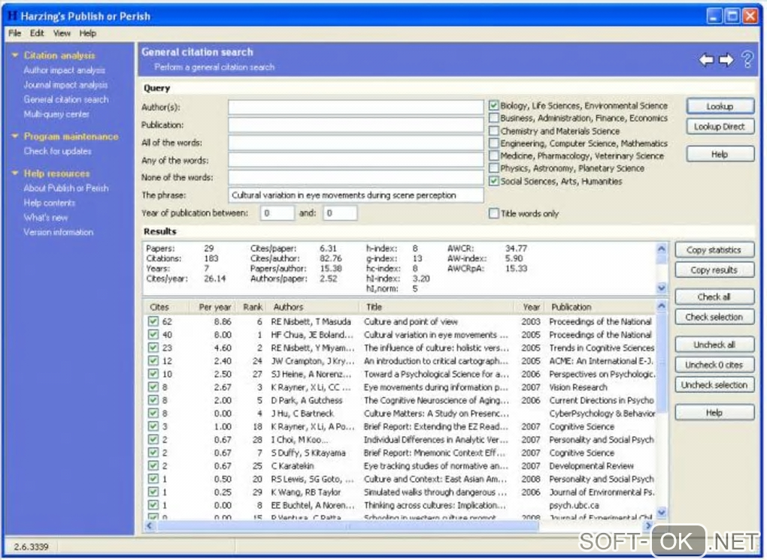Click the Lookup button
Screen dimensions: 767x560
click(x=720, y=107)
